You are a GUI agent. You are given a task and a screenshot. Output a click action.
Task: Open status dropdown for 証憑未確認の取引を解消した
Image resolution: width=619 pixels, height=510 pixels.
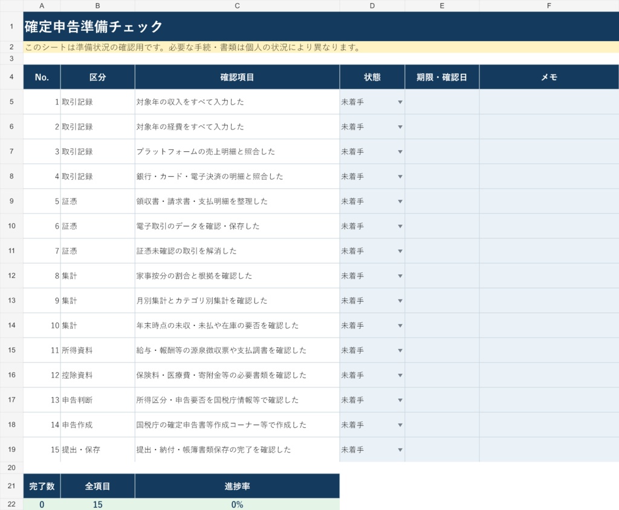tap(400, 252)
